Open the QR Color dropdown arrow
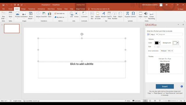The width and height of the screenshot is (186, 105). 160,43
